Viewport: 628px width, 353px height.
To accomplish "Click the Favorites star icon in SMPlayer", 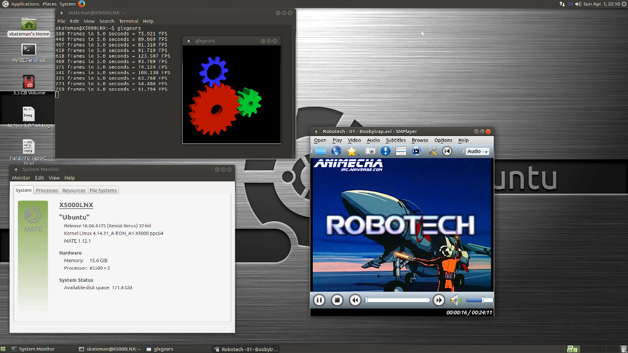I will (x=351, y=151).
